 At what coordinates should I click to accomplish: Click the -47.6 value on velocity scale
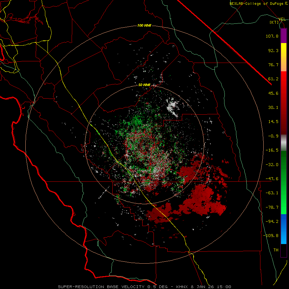[x=272, y=179]
